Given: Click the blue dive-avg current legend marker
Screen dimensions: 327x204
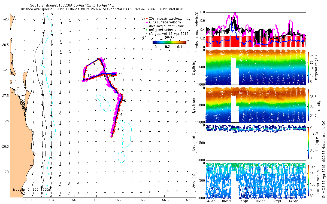Looking at the screenshot, I should (147, 26).
